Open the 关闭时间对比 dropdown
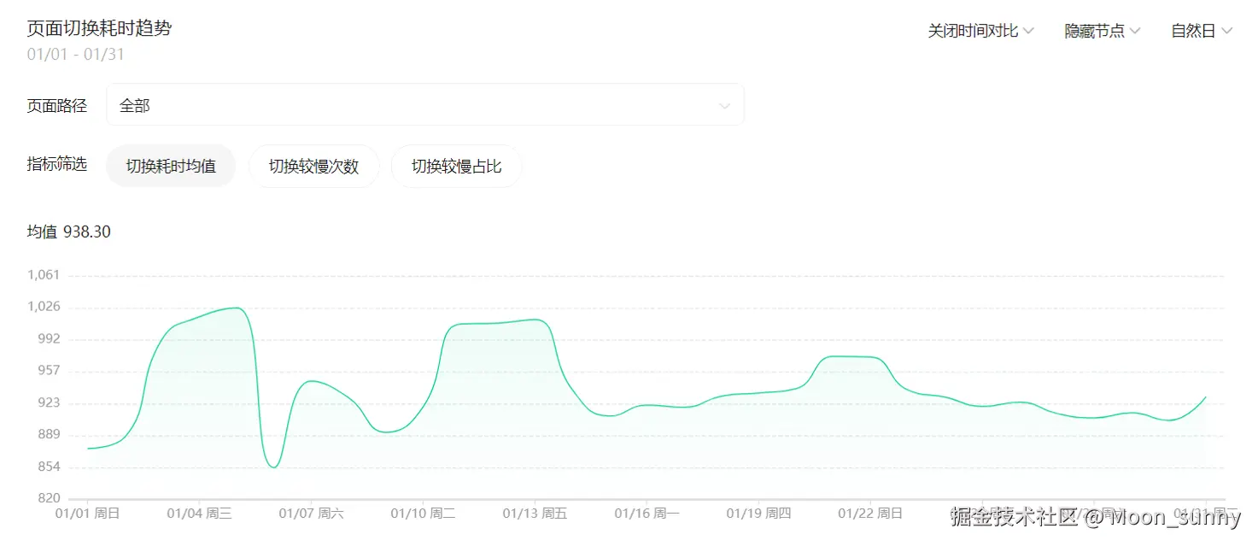This screenshot has width=1258, height=546. [x=981, y=31]
